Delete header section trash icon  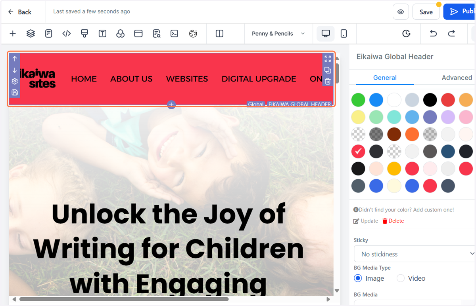(x=328, y=81)
